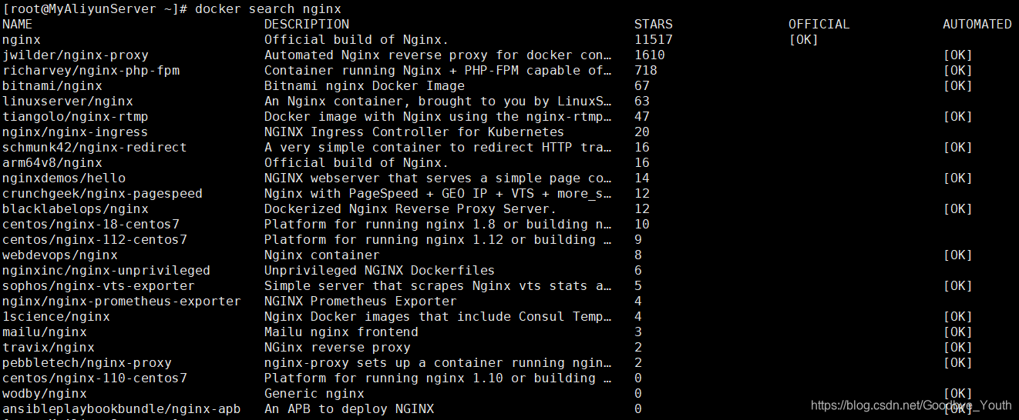Click the 'mailu/nginx' image name
Image resolution: width=1019 pixels, height=420 pixels.
[x=45, y=332]
